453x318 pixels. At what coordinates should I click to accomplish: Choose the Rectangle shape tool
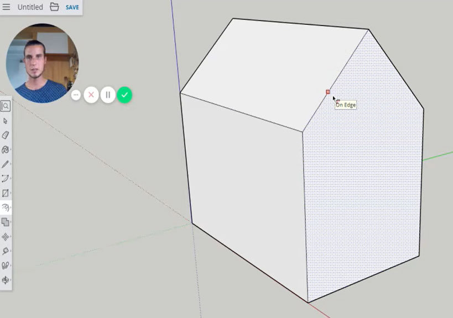(6, 193)
